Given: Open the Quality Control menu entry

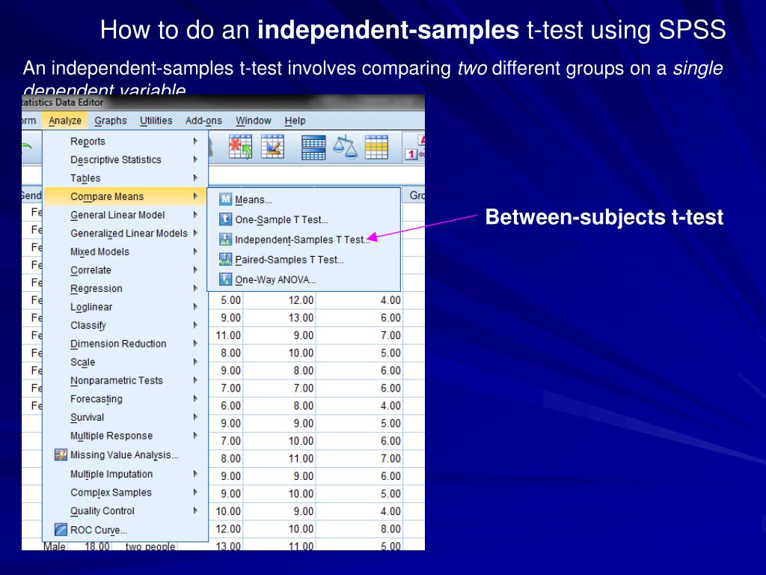Looking at the screenshot, I should (x=126, y=511).
